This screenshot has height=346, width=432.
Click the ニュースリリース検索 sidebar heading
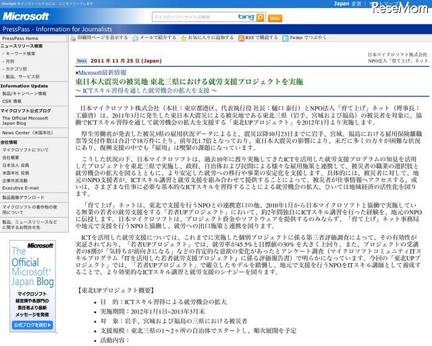(x=22, y=46)
